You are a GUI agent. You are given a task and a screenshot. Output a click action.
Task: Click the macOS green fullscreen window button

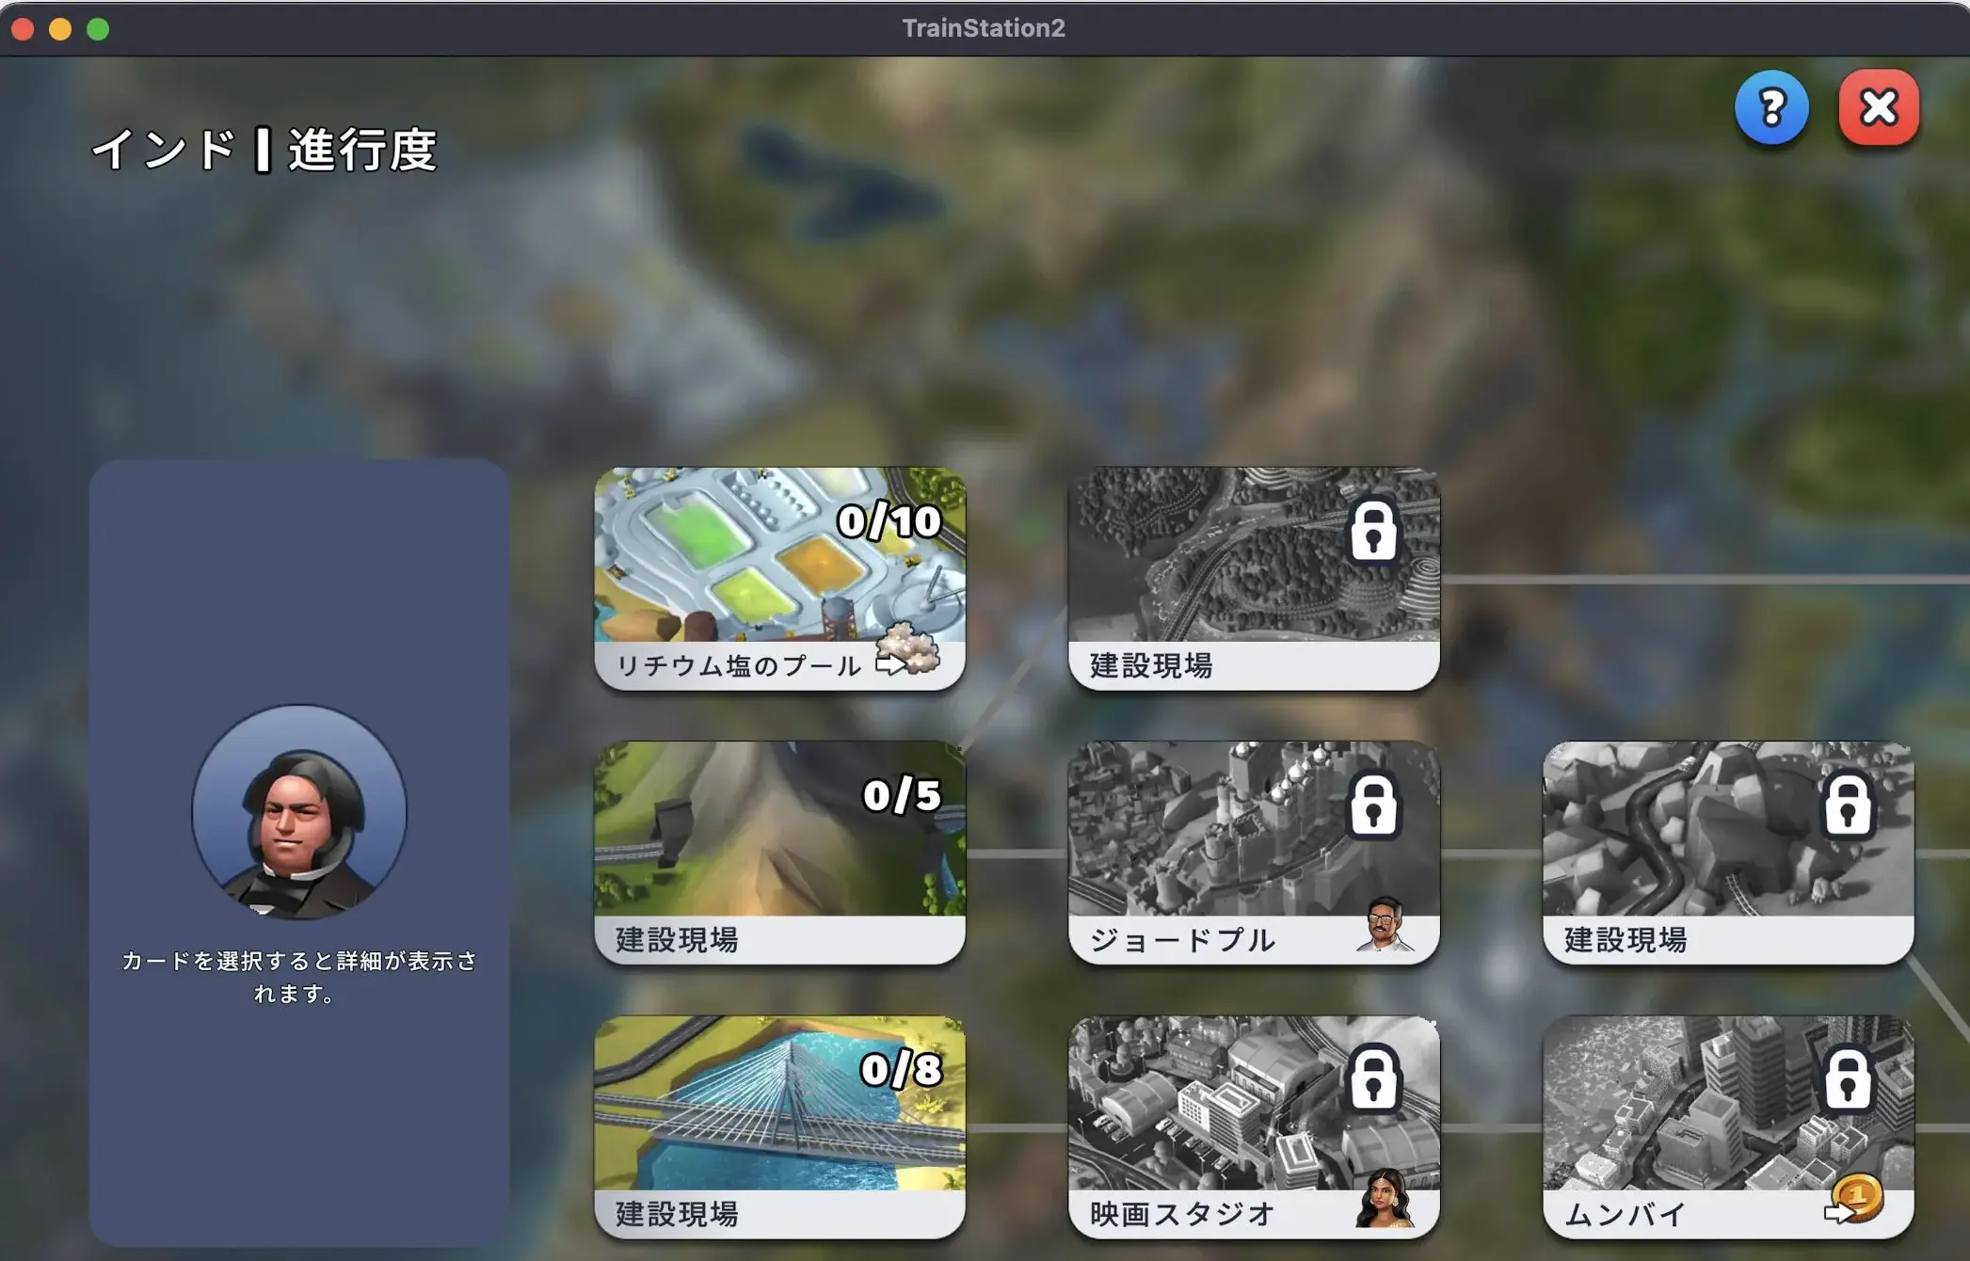pos(98,29)
